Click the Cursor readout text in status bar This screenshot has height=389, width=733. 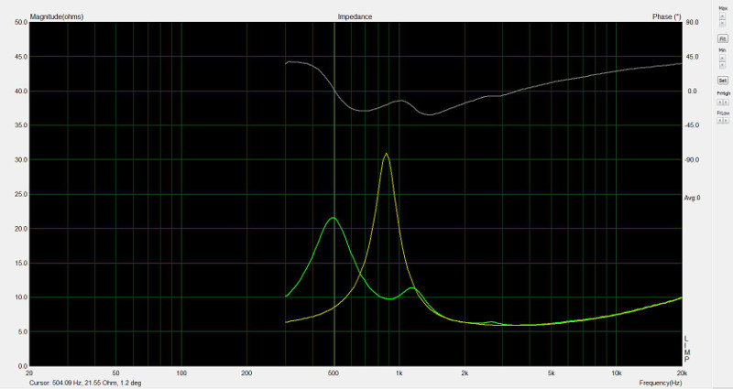click(91, 384)
